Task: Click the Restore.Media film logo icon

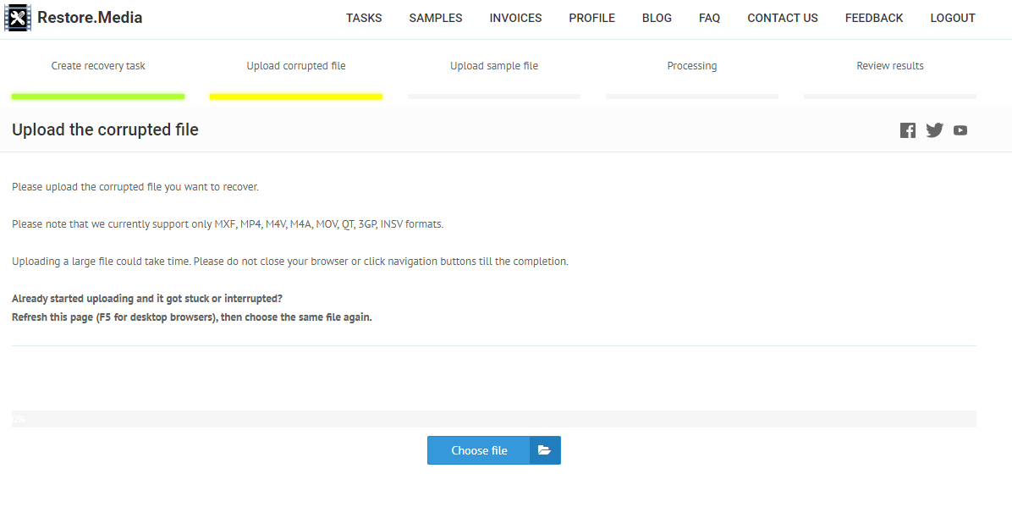Action: (18, 18)
